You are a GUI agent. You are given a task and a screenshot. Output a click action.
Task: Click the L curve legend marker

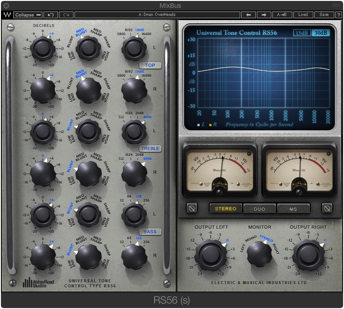pyautogui.click(x=199, y=125)
